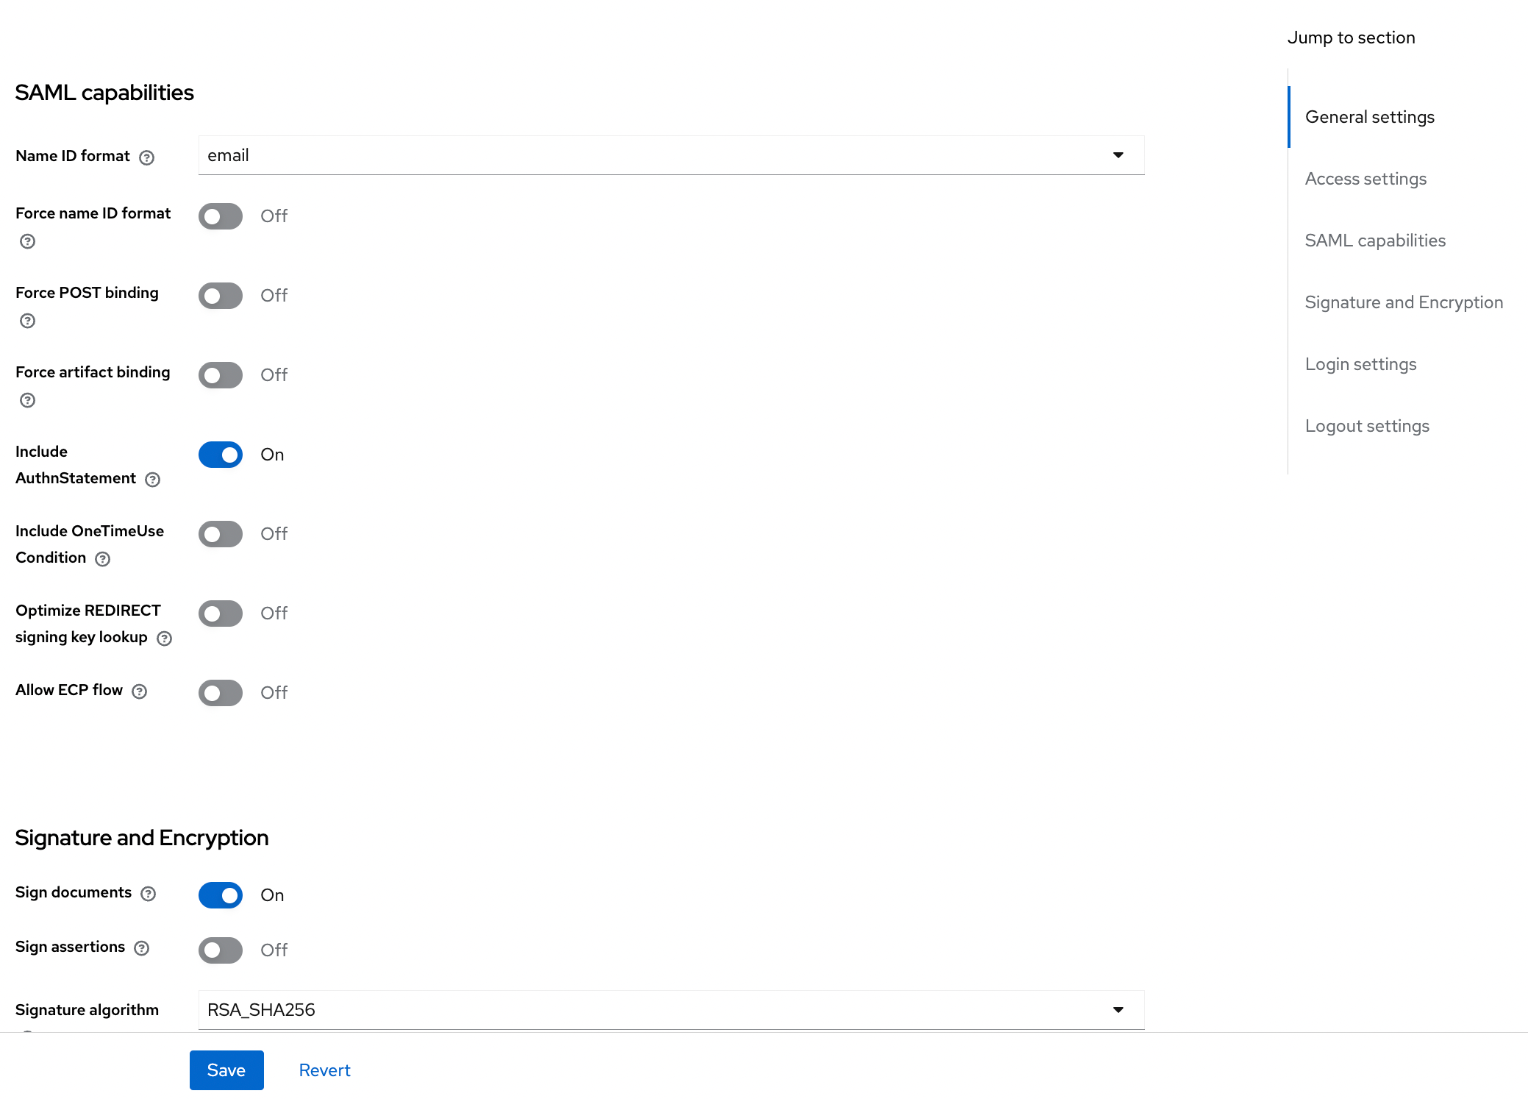Screen dimensions: 1528x1099
Task: Enable the Force POST binding switch
Action: point(221,296)
